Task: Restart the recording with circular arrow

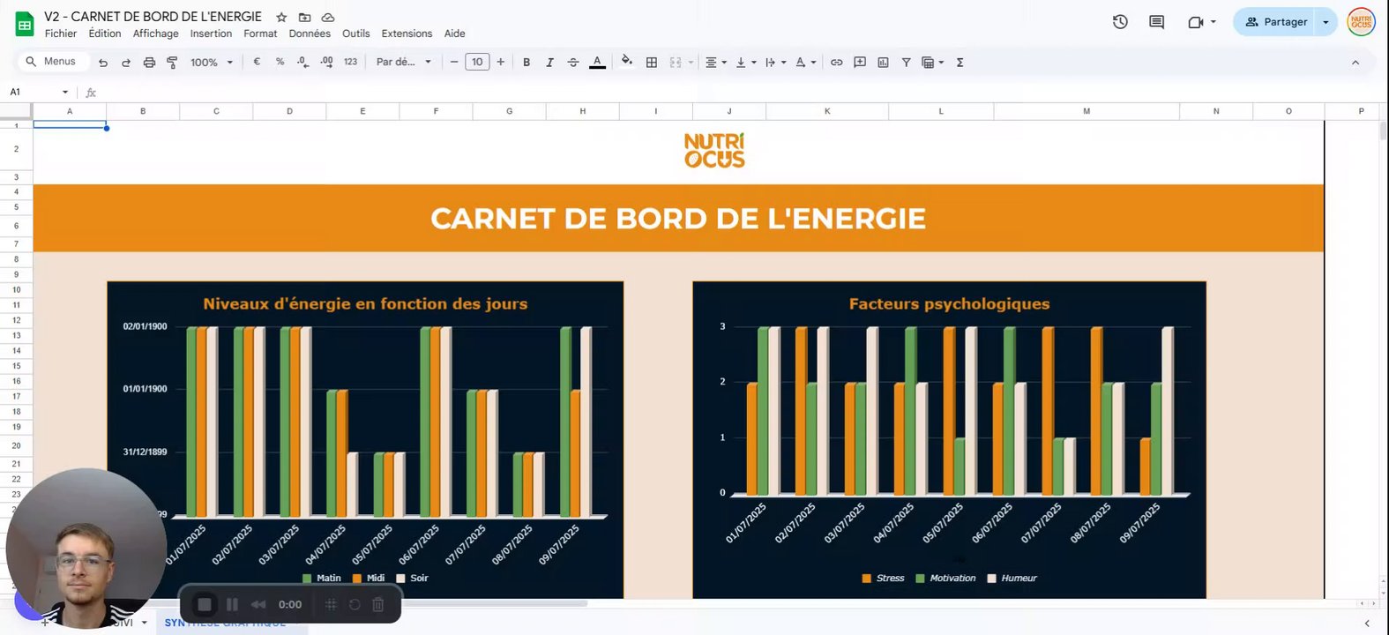Action: (355, 604)
